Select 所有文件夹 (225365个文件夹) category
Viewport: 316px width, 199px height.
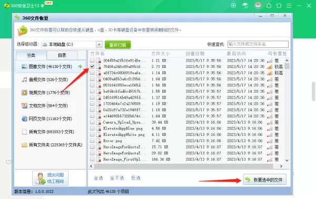click(52, 145)
